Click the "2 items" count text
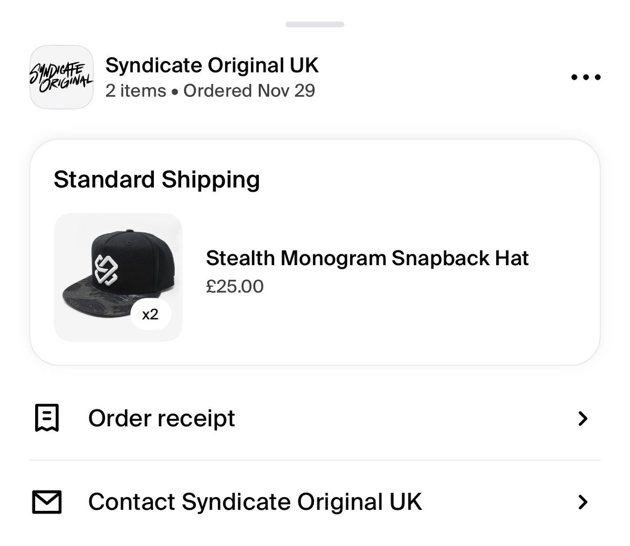 (135, 91)
